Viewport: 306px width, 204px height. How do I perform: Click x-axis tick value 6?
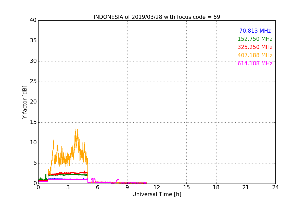click(x=97, y=187)
